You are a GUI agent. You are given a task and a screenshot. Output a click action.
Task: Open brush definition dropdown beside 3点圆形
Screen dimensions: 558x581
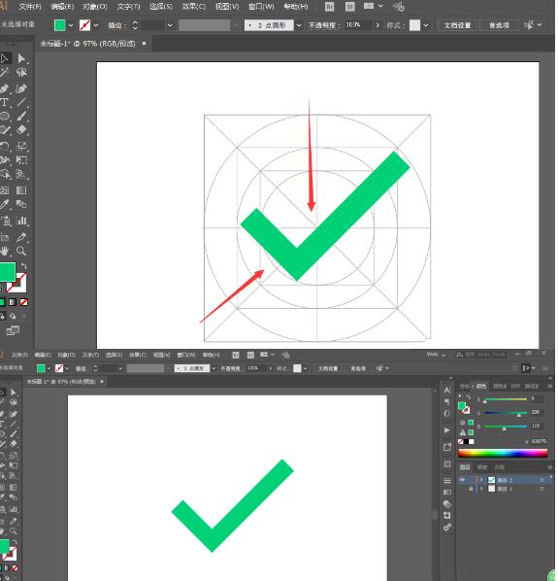(x=299, y=25)
